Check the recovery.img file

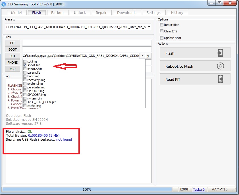(x=25, y=80)
